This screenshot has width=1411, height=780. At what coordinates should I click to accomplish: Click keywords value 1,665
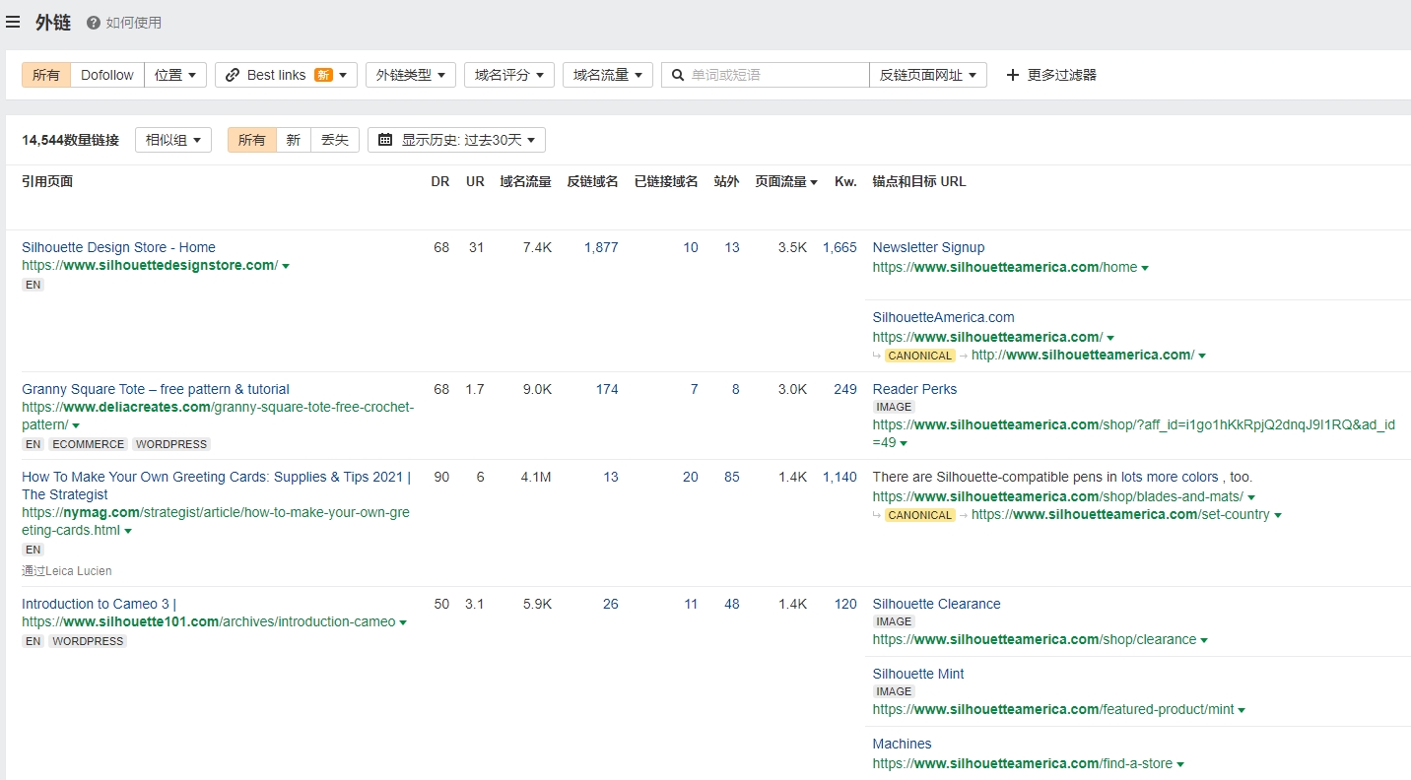point(840,247)
